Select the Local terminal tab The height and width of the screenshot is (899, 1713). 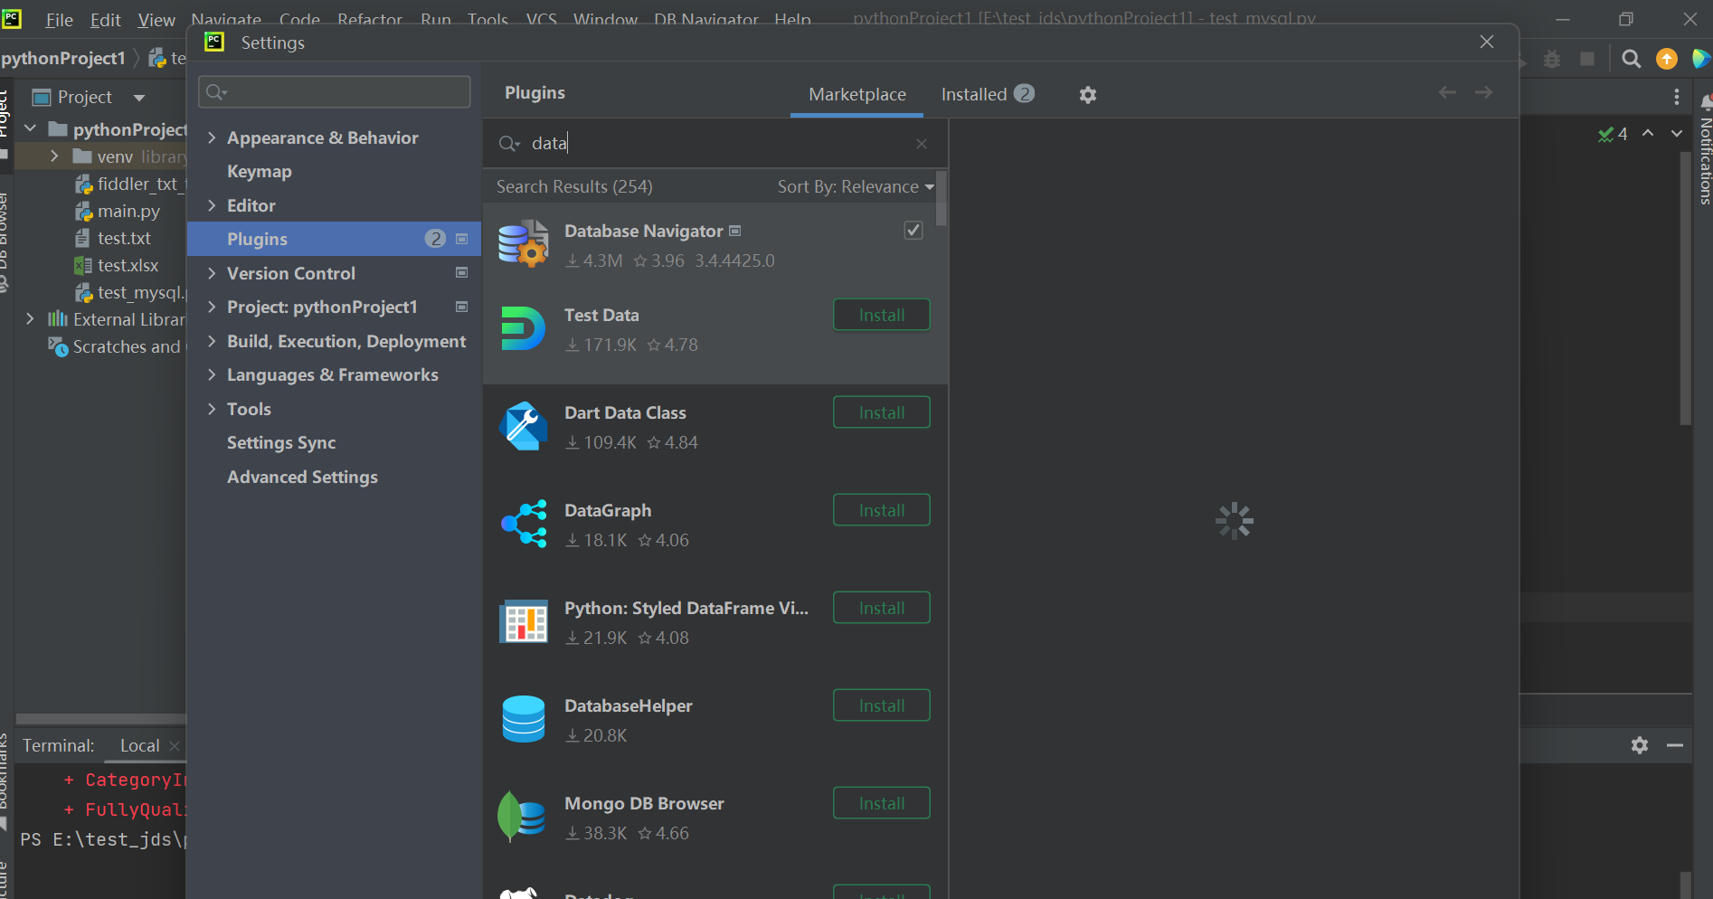pyautogui.click(x=139, y=746)
